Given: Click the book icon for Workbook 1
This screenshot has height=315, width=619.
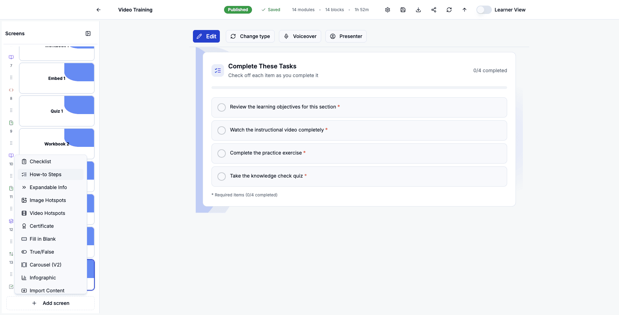Looking at the screenshot, I should 11,57.
